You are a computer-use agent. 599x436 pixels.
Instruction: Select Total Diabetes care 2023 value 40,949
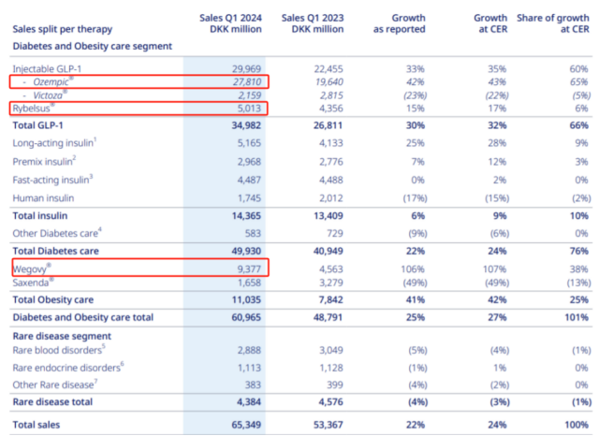pyautogui.click(x=328, y=252)
